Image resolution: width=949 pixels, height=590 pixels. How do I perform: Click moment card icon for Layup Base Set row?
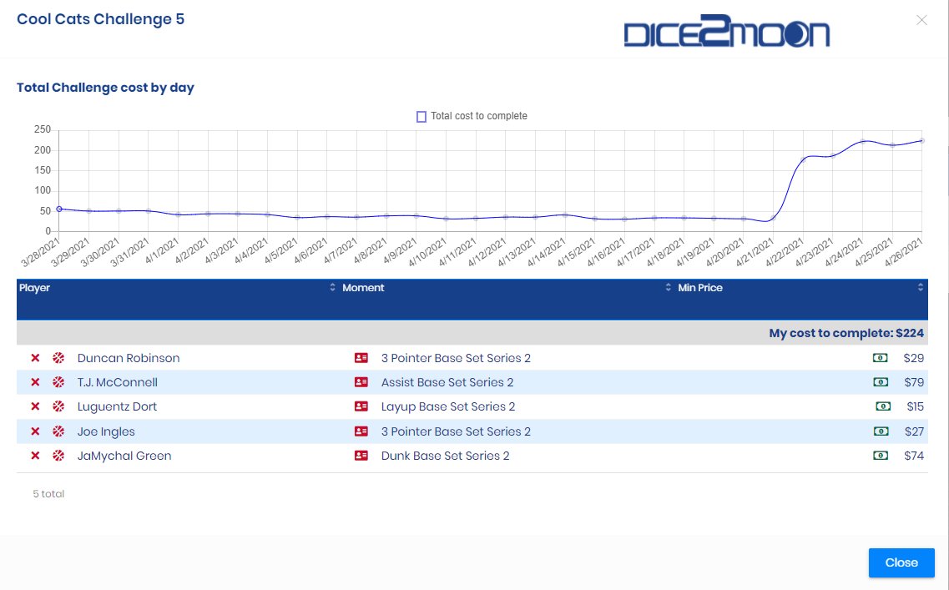pos(361,406)
